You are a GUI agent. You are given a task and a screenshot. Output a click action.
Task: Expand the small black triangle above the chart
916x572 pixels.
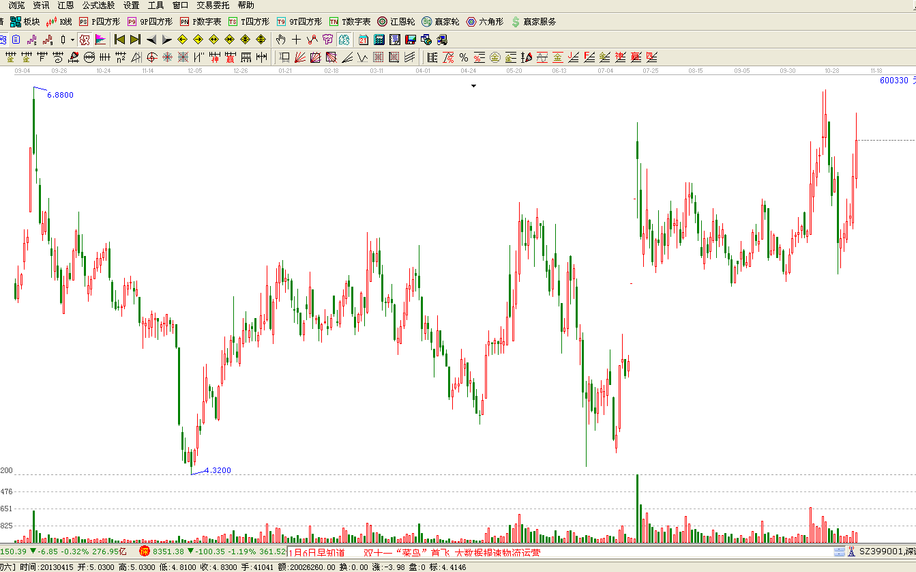coord(473,86)
